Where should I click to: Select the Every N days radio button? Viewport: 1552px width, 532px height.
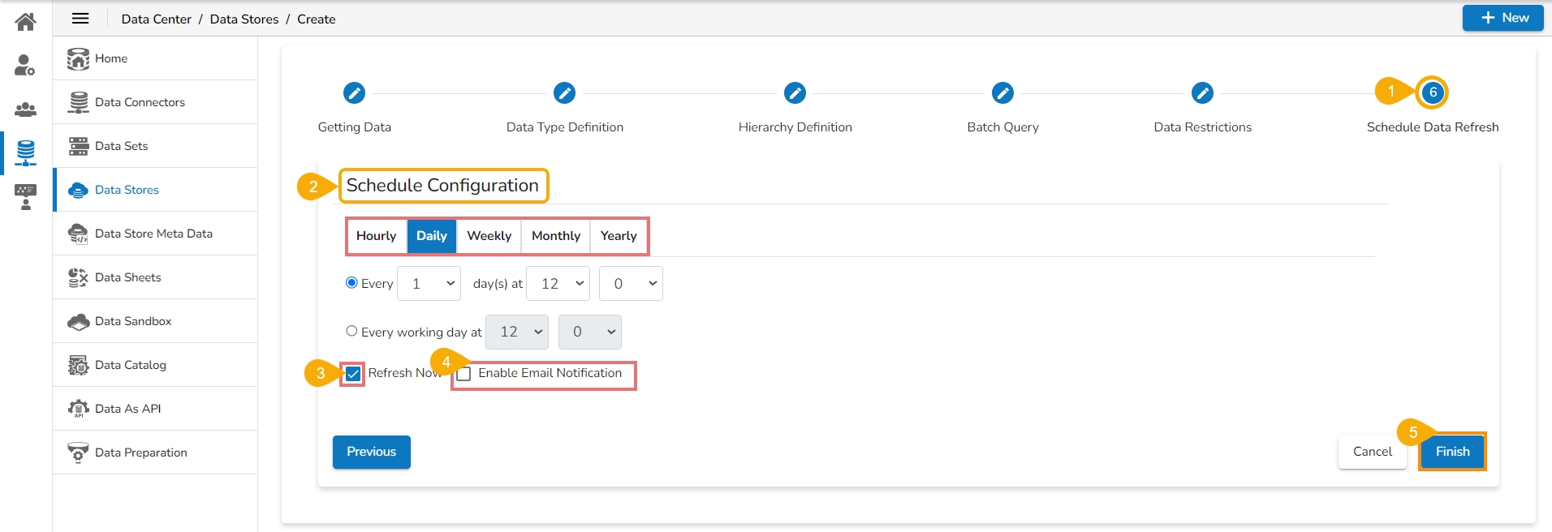point(351,282)
